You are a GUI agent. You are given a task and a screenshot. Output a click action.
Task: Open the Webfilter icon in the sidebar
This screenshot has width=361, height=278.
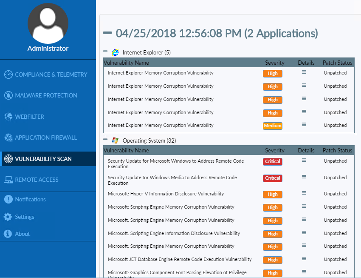[8, 116]
